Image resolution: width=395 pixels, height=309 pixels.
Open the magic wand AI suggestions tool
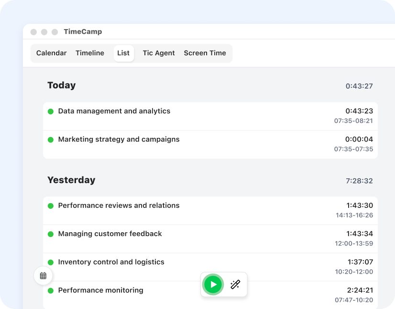pos(235,284)
